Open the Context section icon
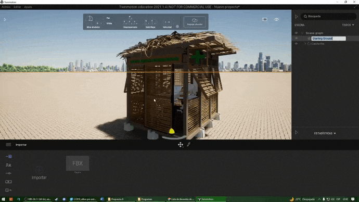The image size is (359, 202). 8,165
